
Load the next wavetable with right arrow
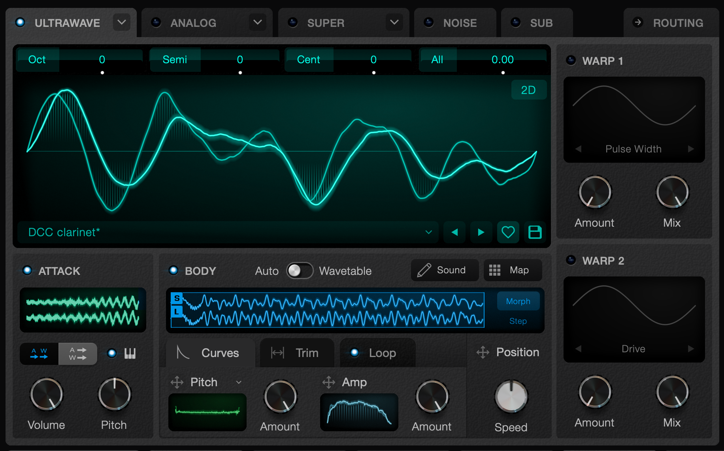[481, 232]
